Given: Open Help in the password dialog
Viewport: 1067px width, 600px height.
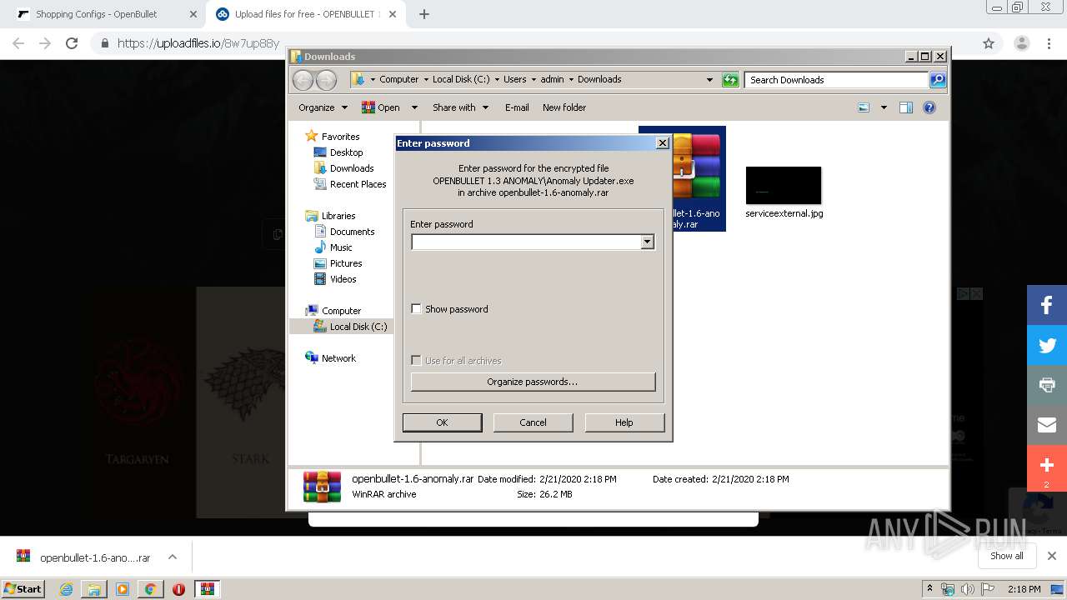Looking at the screenshot, I should [624, 422].
